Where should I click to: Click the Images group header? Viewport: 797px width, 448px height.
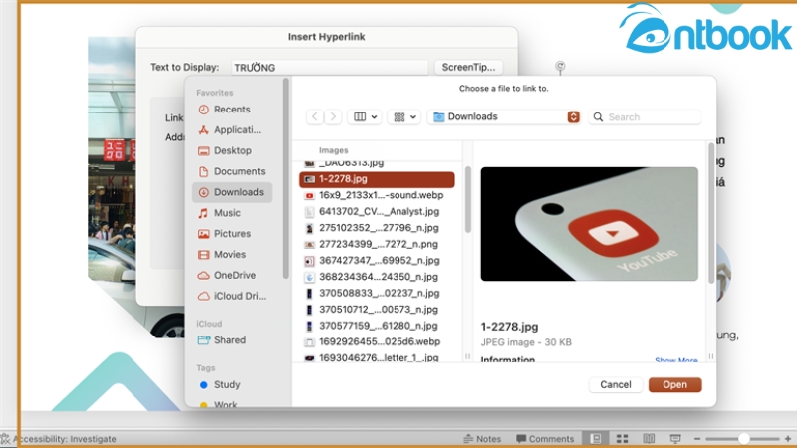point(333,150)
